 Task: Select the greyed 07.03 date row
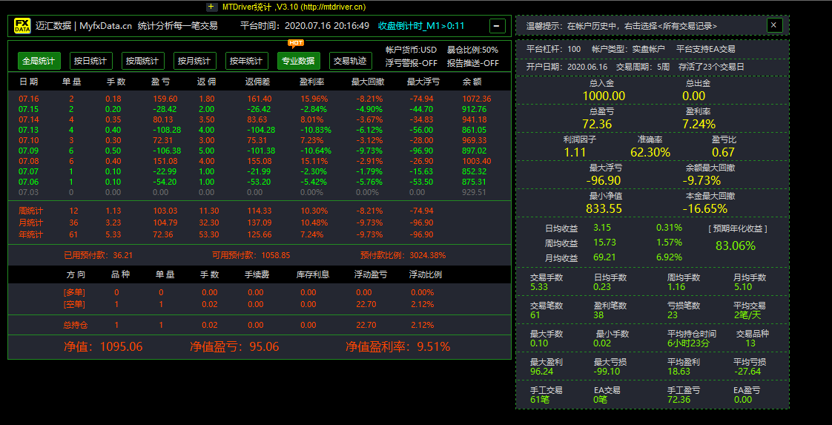pyautogui.click(x=260, y=192)
